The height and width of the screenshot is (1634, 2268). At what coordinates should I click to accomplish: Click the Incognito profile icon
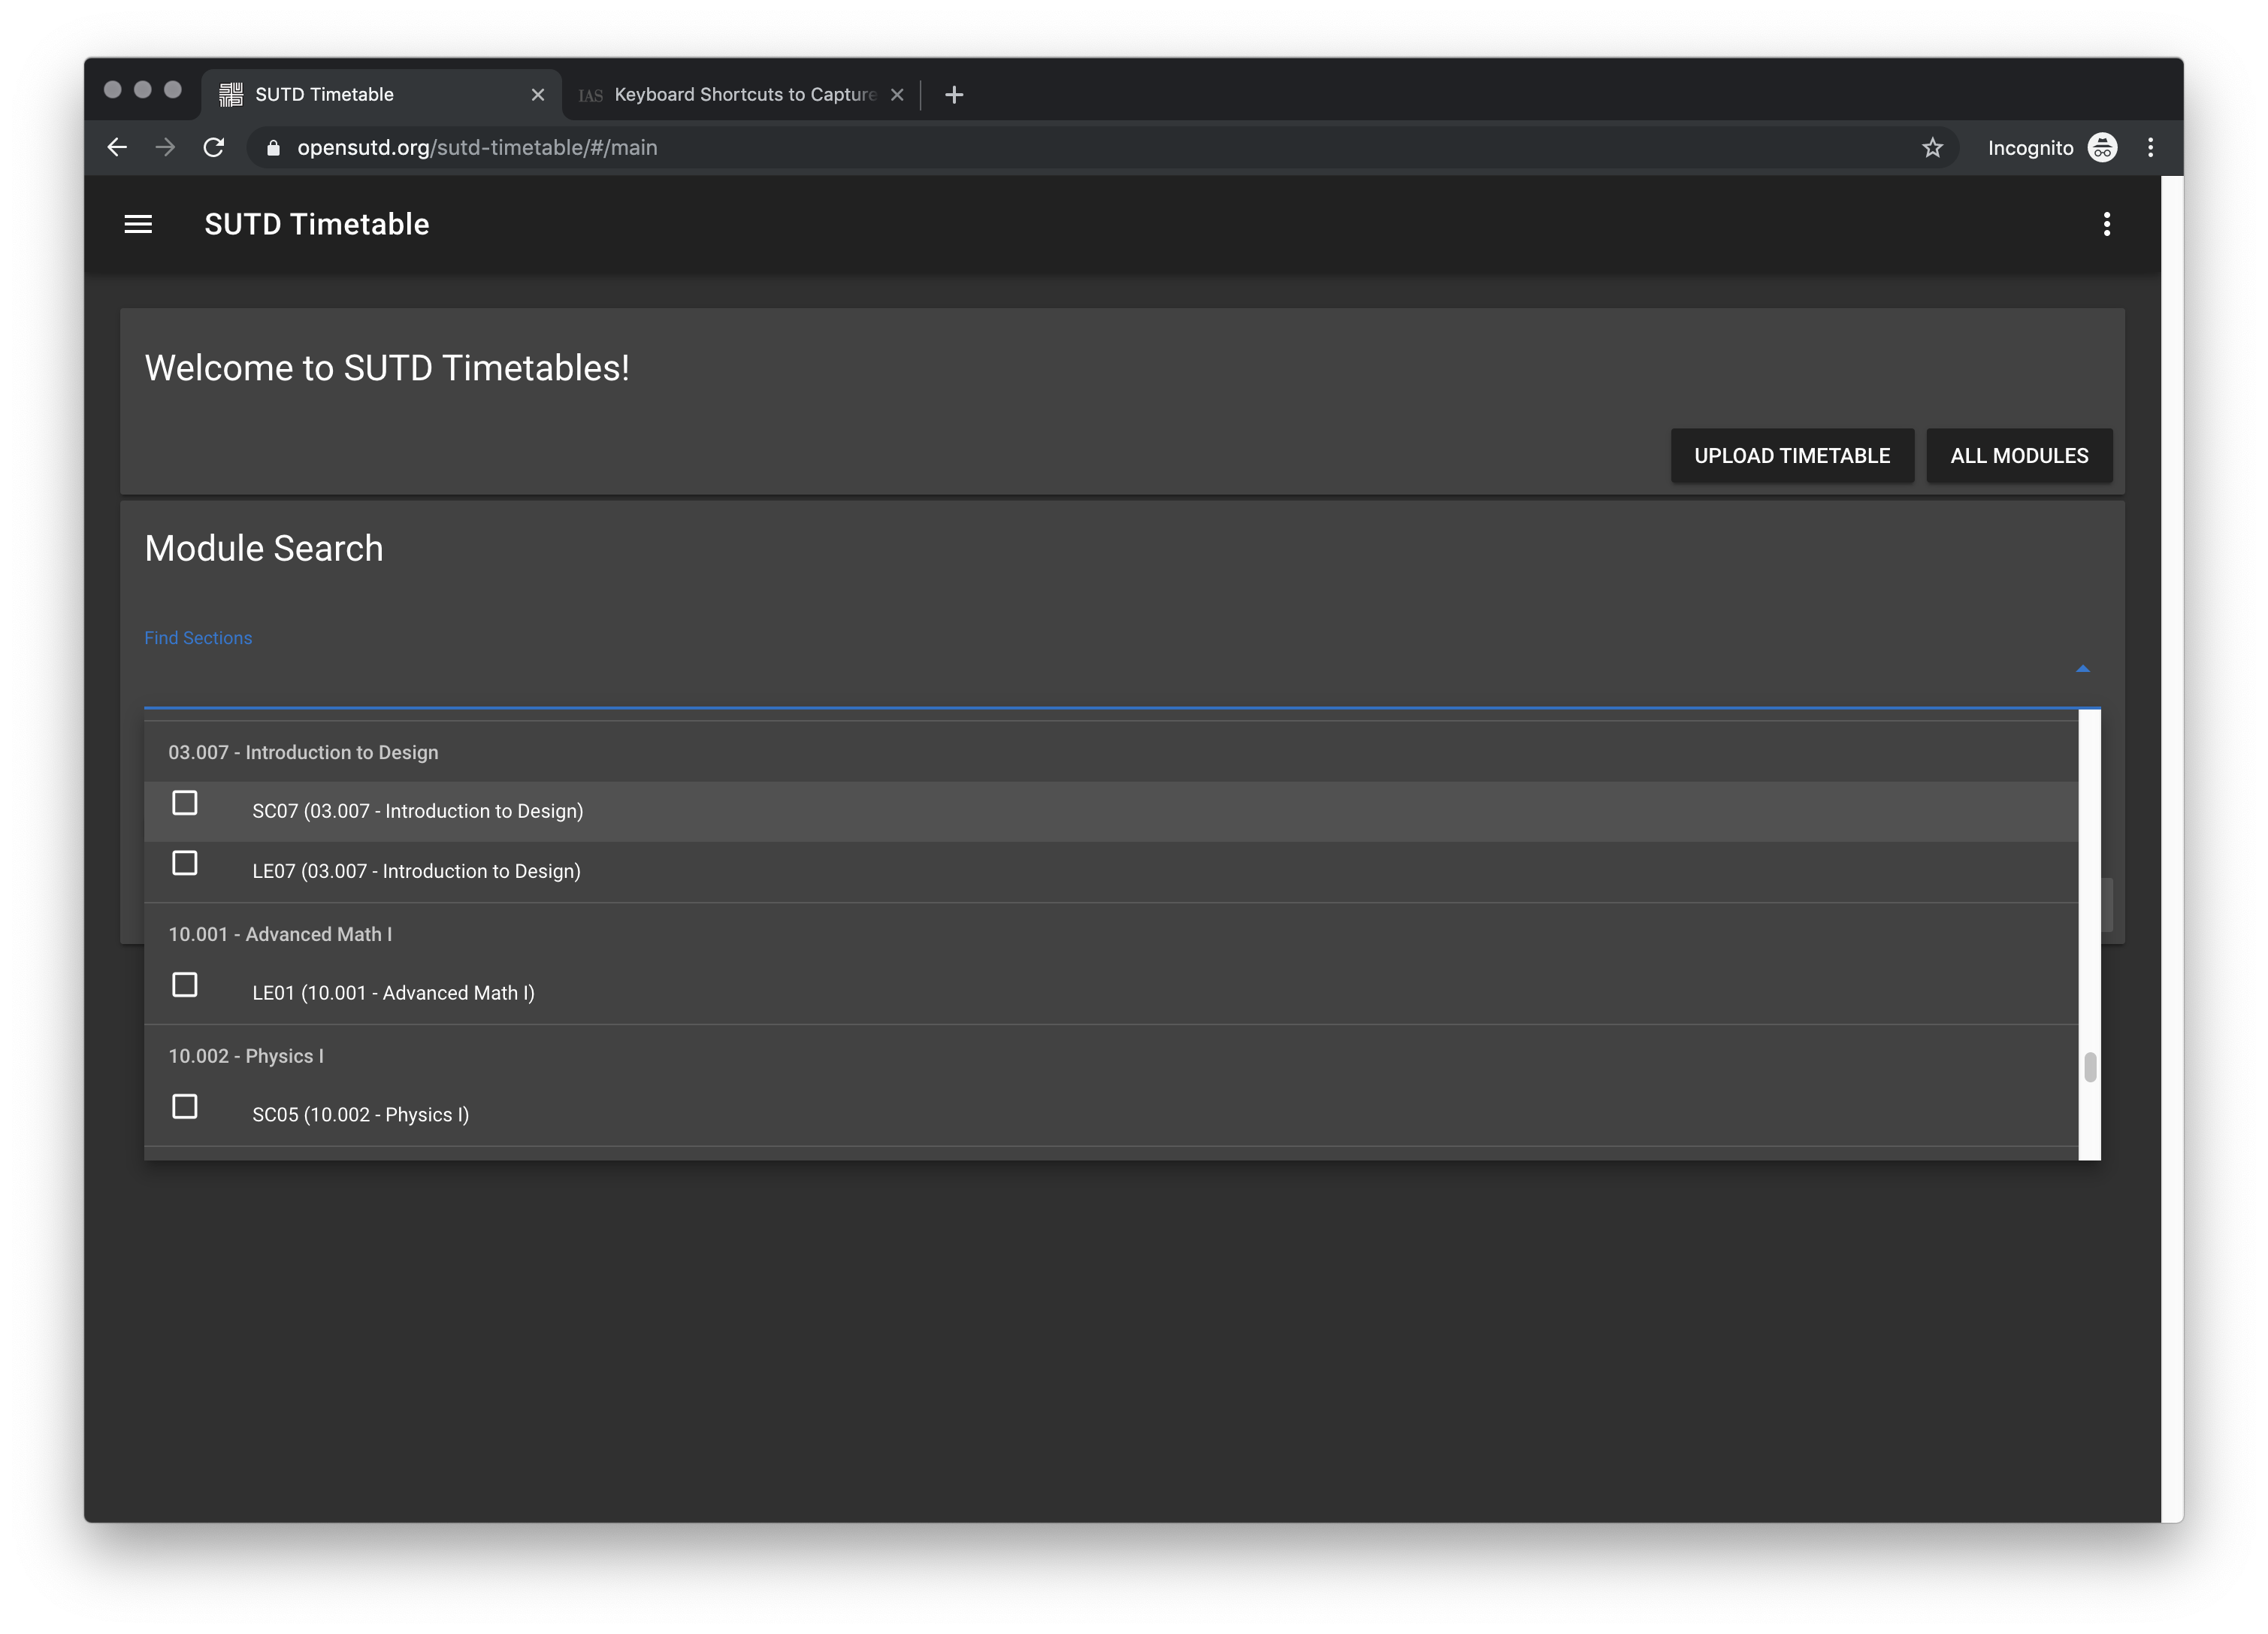(x=2102, y=148)
